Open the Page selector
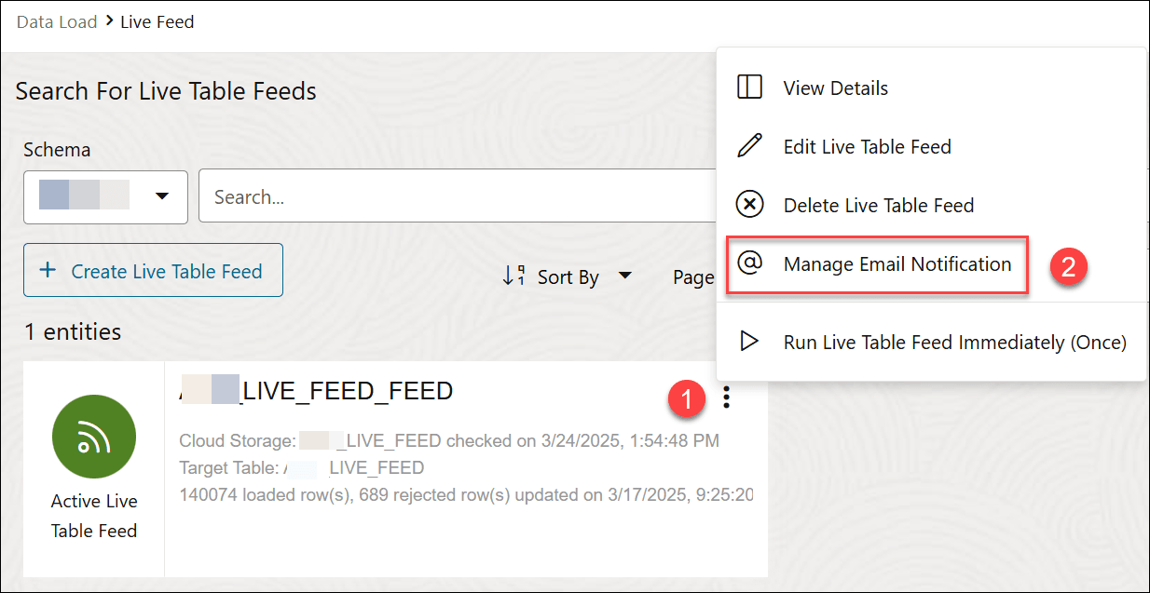1150x593 pixels. click(693, 276)
